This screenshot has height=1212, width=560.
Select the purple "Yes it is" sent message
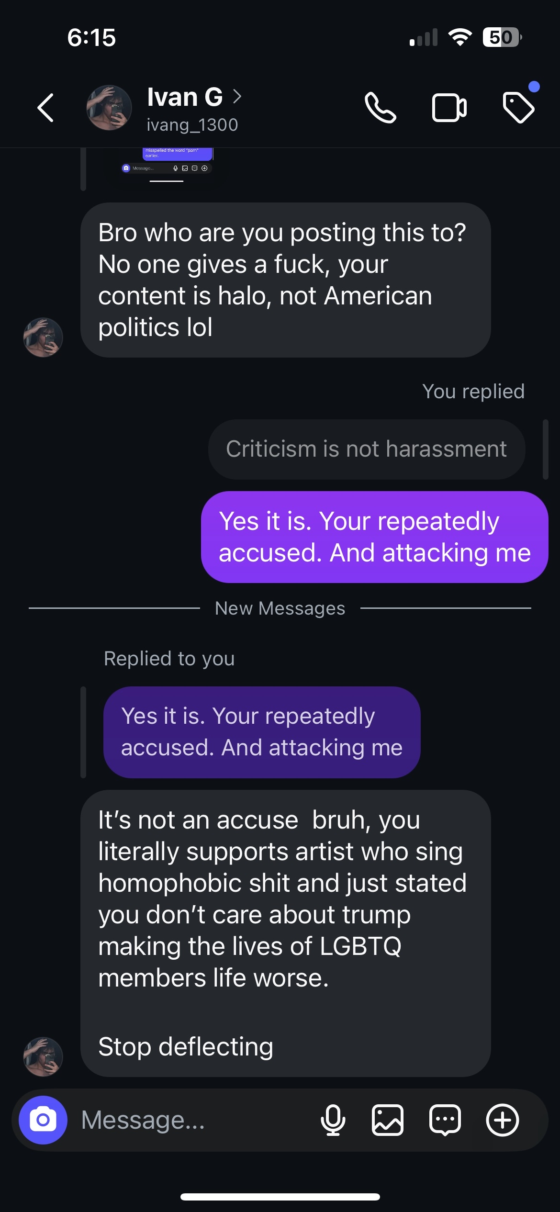(374, 537)
